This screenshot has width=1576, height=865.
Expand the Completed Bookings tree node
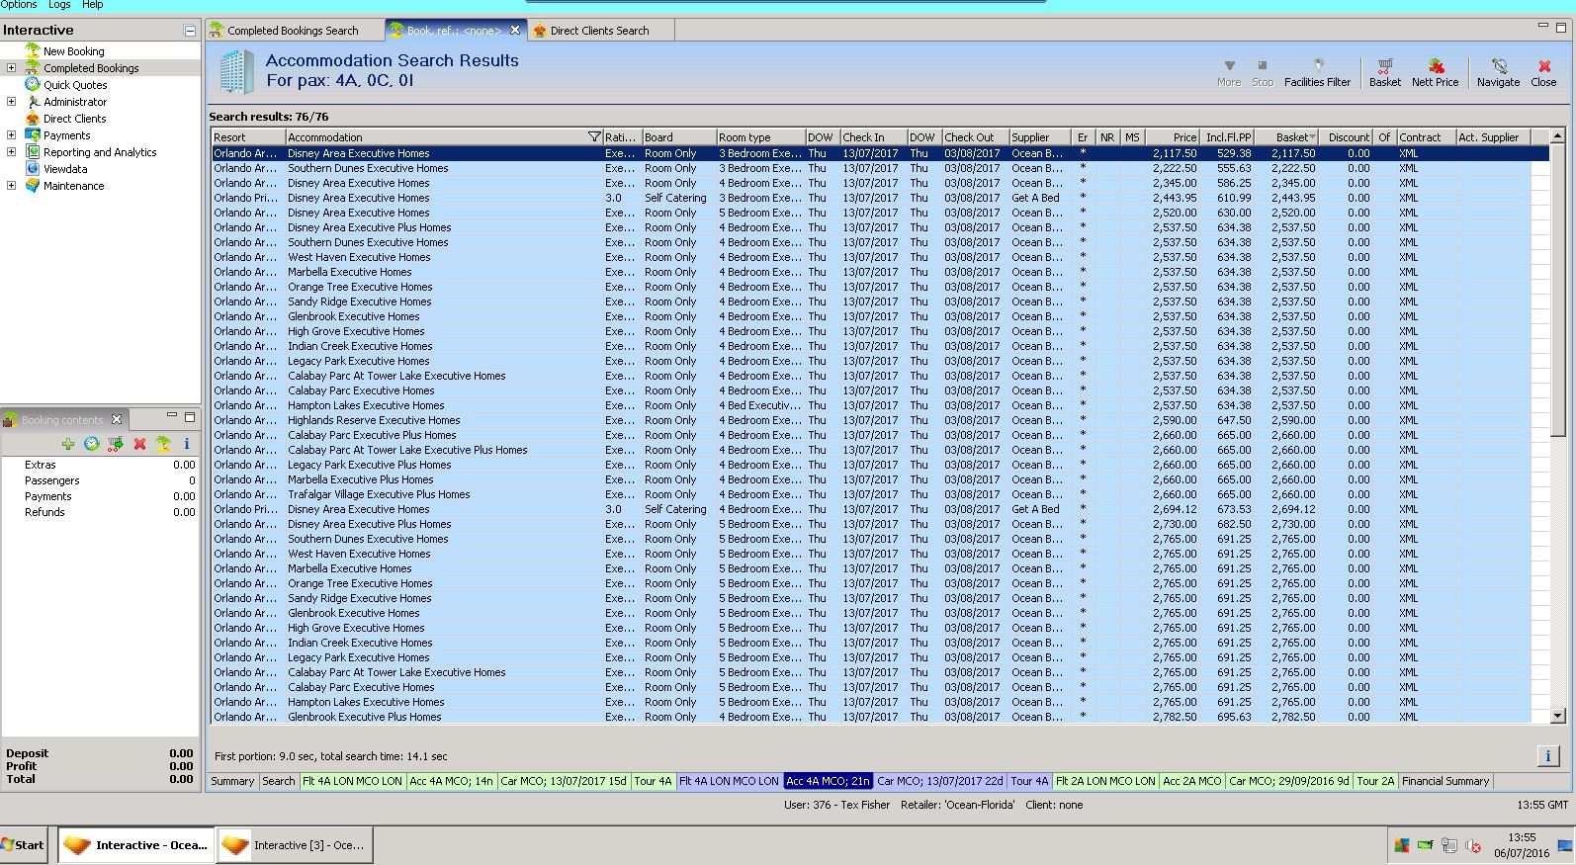point(12,68)
